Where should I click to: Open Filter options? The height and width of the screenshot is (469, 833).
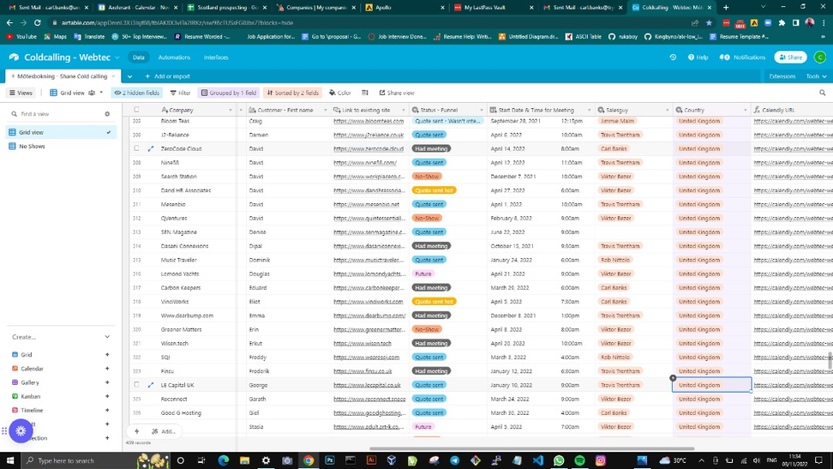180,93
